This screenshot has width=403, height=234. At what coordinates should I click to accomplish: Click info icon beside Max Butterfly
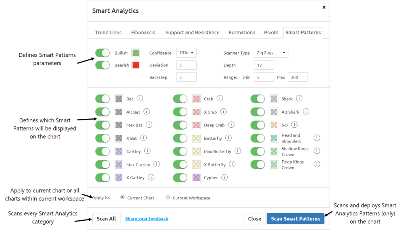(238, 151)
